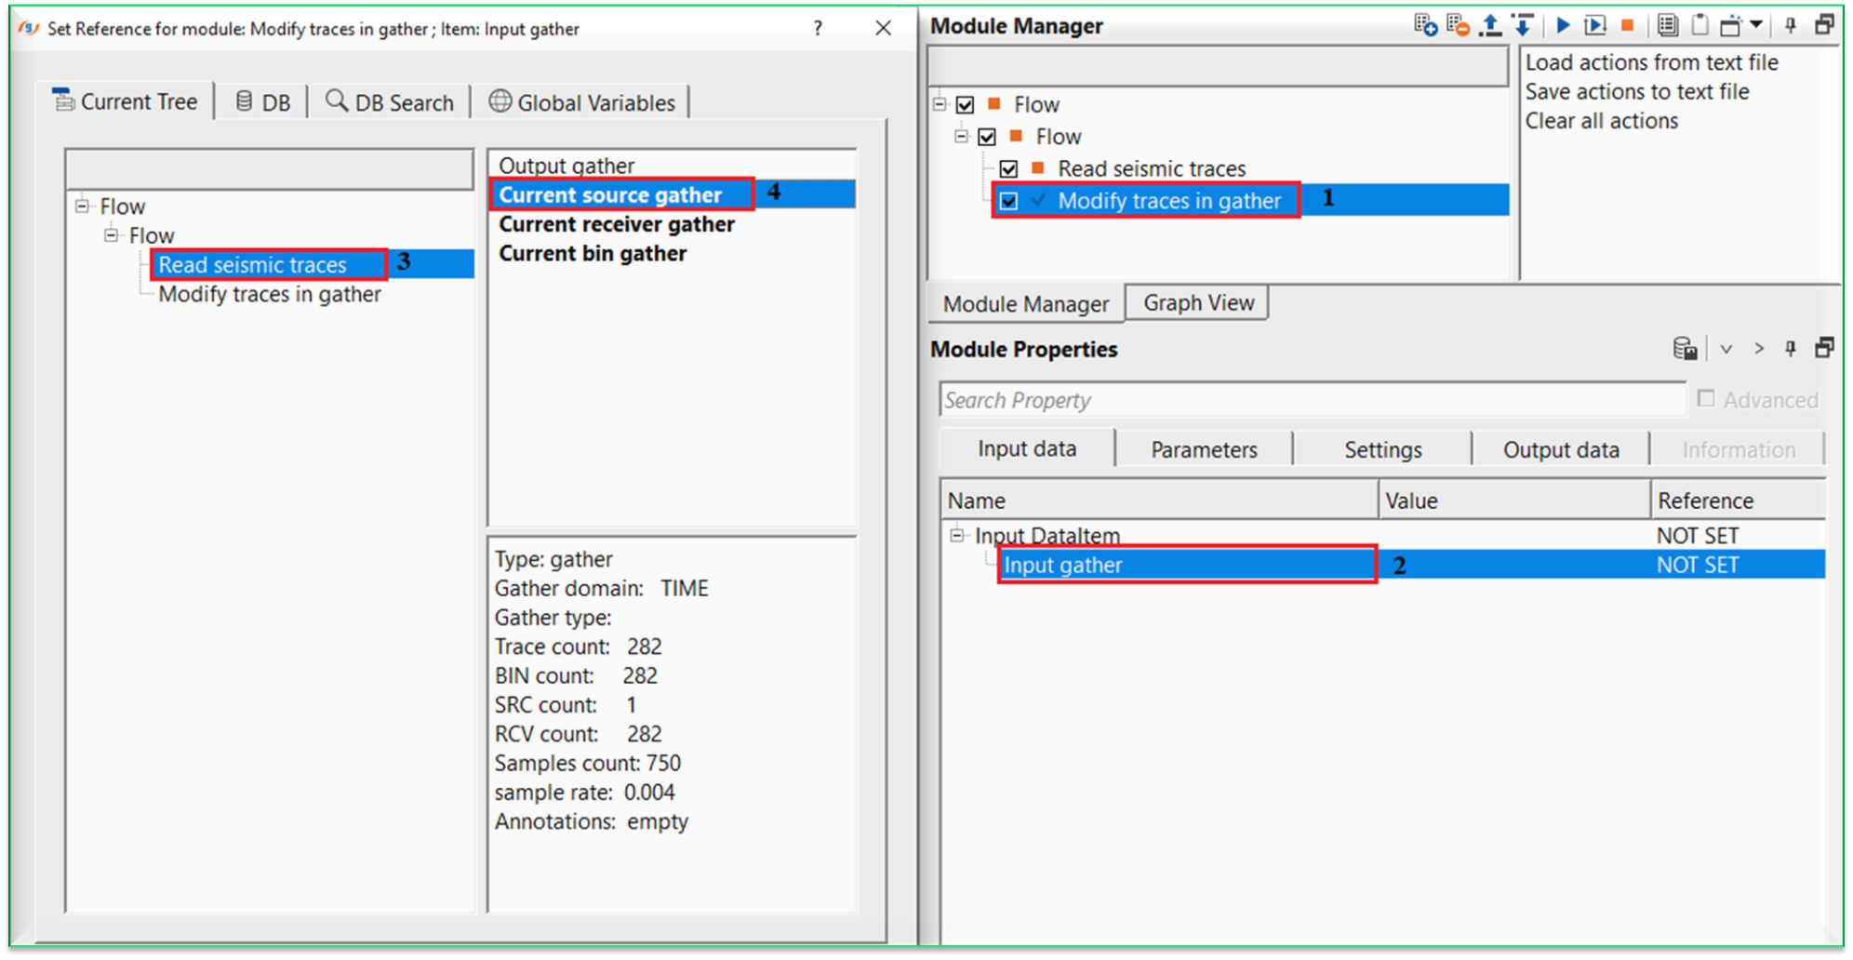Image resolution: width=1853 pixels, height=960 pixels.
Task: Toggle the Modify traces in gather checkbox
Action: coord(1009,200)
